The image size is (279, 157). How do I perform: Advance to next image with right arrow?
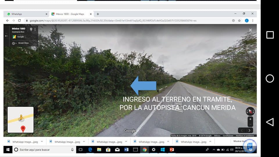249,130
